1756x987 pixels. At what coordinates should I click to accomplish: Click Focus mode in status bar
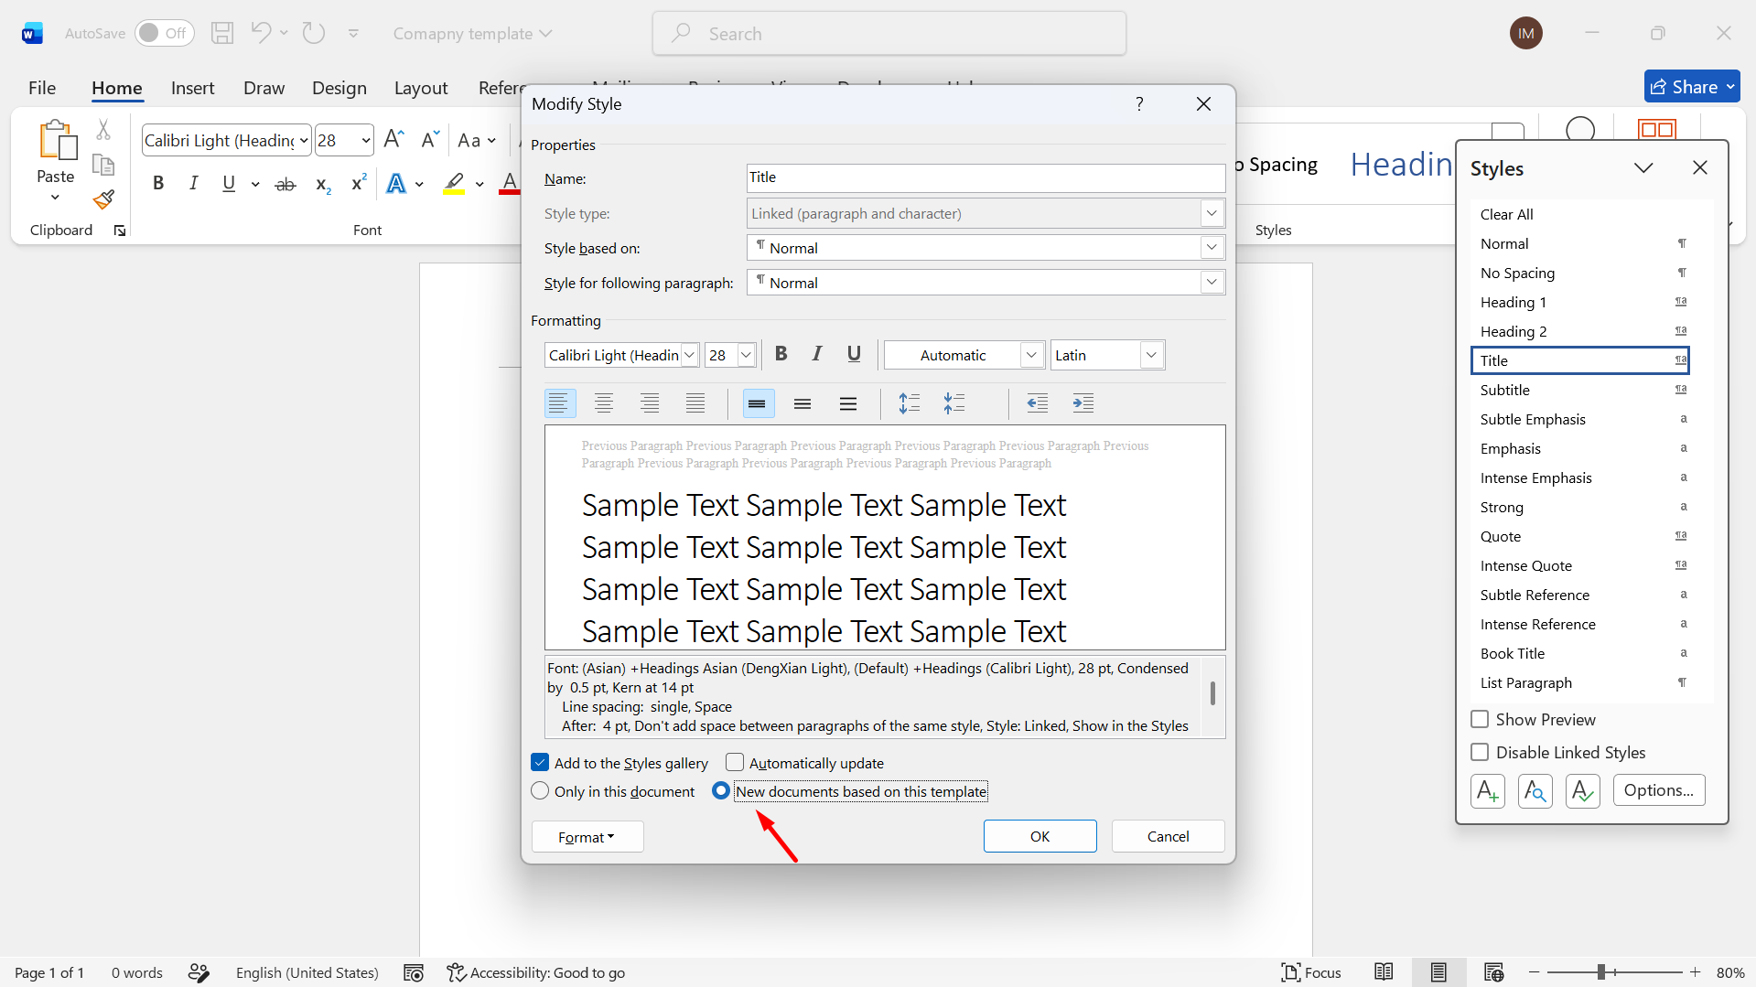click(1311, 972)
